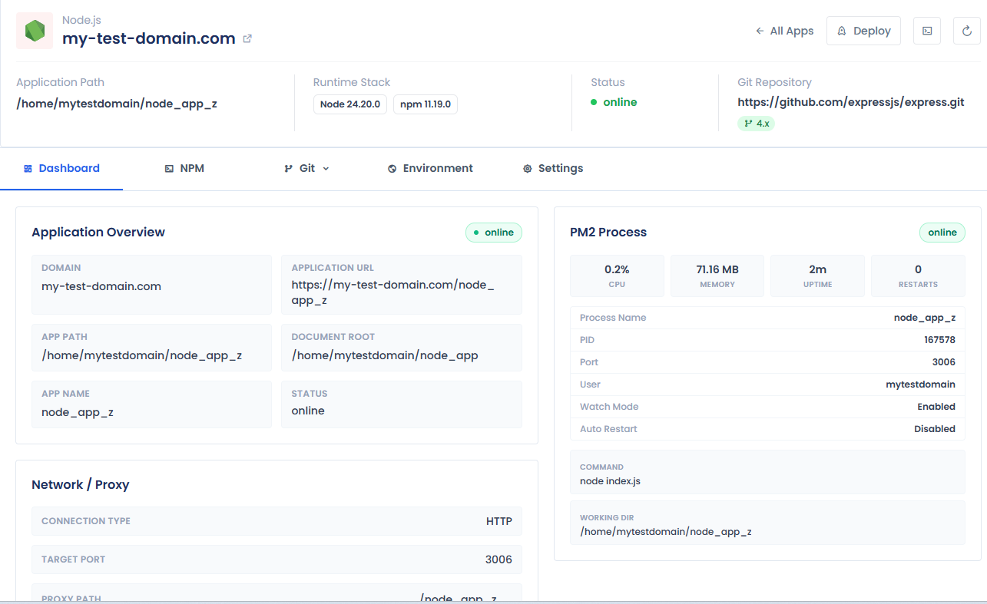Click the 0 restarts card
This screenshot has height=604, width=987.
pos(918,276)
